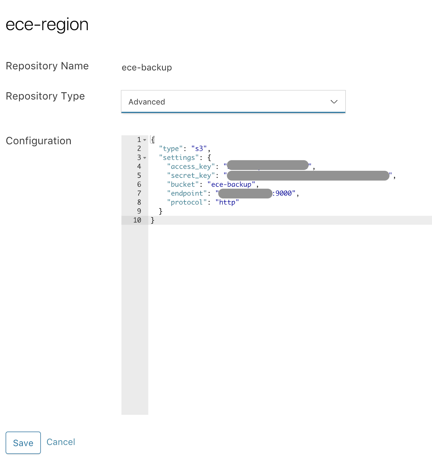The image size is (432, 464).
Task: Click the closing brace on line 9
Action: (x=161, y=211)
